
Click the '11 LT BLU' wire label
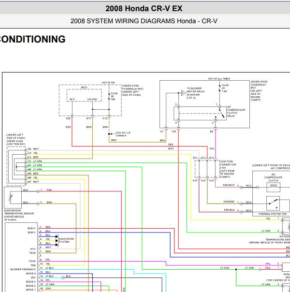[x=47, y=268]
